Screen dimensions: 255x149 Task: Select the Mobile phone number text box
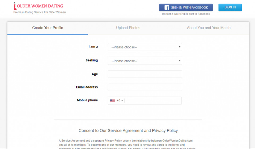[x=153, y=101]
